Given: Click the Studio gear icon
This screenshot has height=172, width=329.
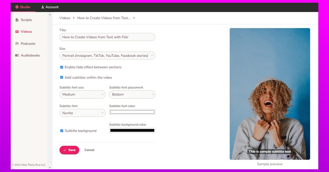Looking at the screenshot, I should pyautogui.click(x=17, y=7).
